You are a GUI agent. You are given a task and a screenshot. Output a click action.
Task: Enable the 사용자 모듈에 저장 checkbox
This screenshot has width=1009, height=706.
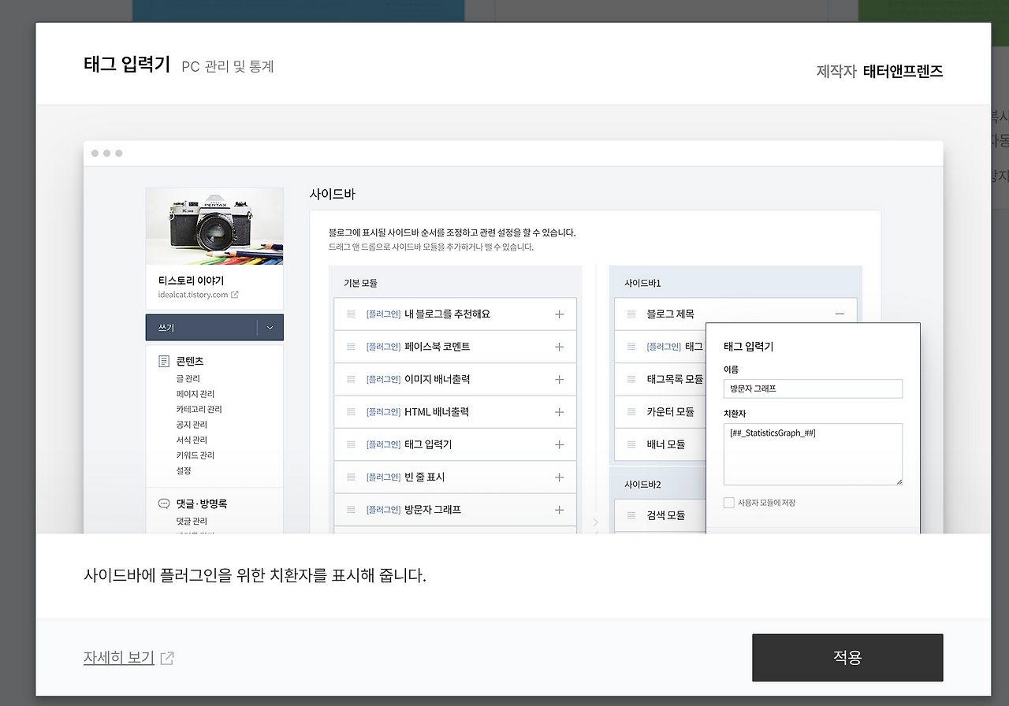pos(728,503)
